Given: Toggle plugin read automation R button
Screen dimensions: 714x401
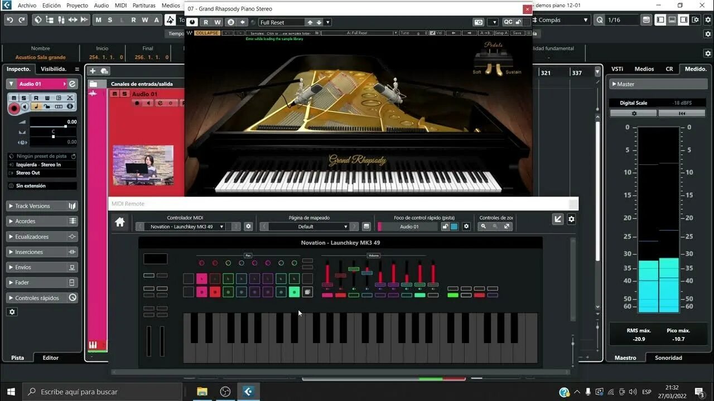Looking at the screenshot, I should coord(206,22).
